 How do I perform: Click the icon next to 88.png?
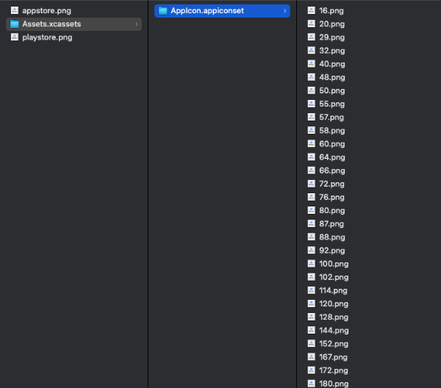click(312, 237)
